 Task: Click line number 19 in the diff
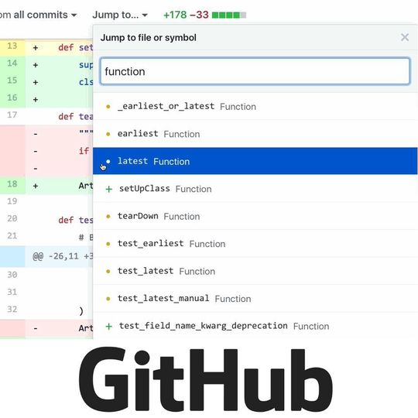coord(12,201)
